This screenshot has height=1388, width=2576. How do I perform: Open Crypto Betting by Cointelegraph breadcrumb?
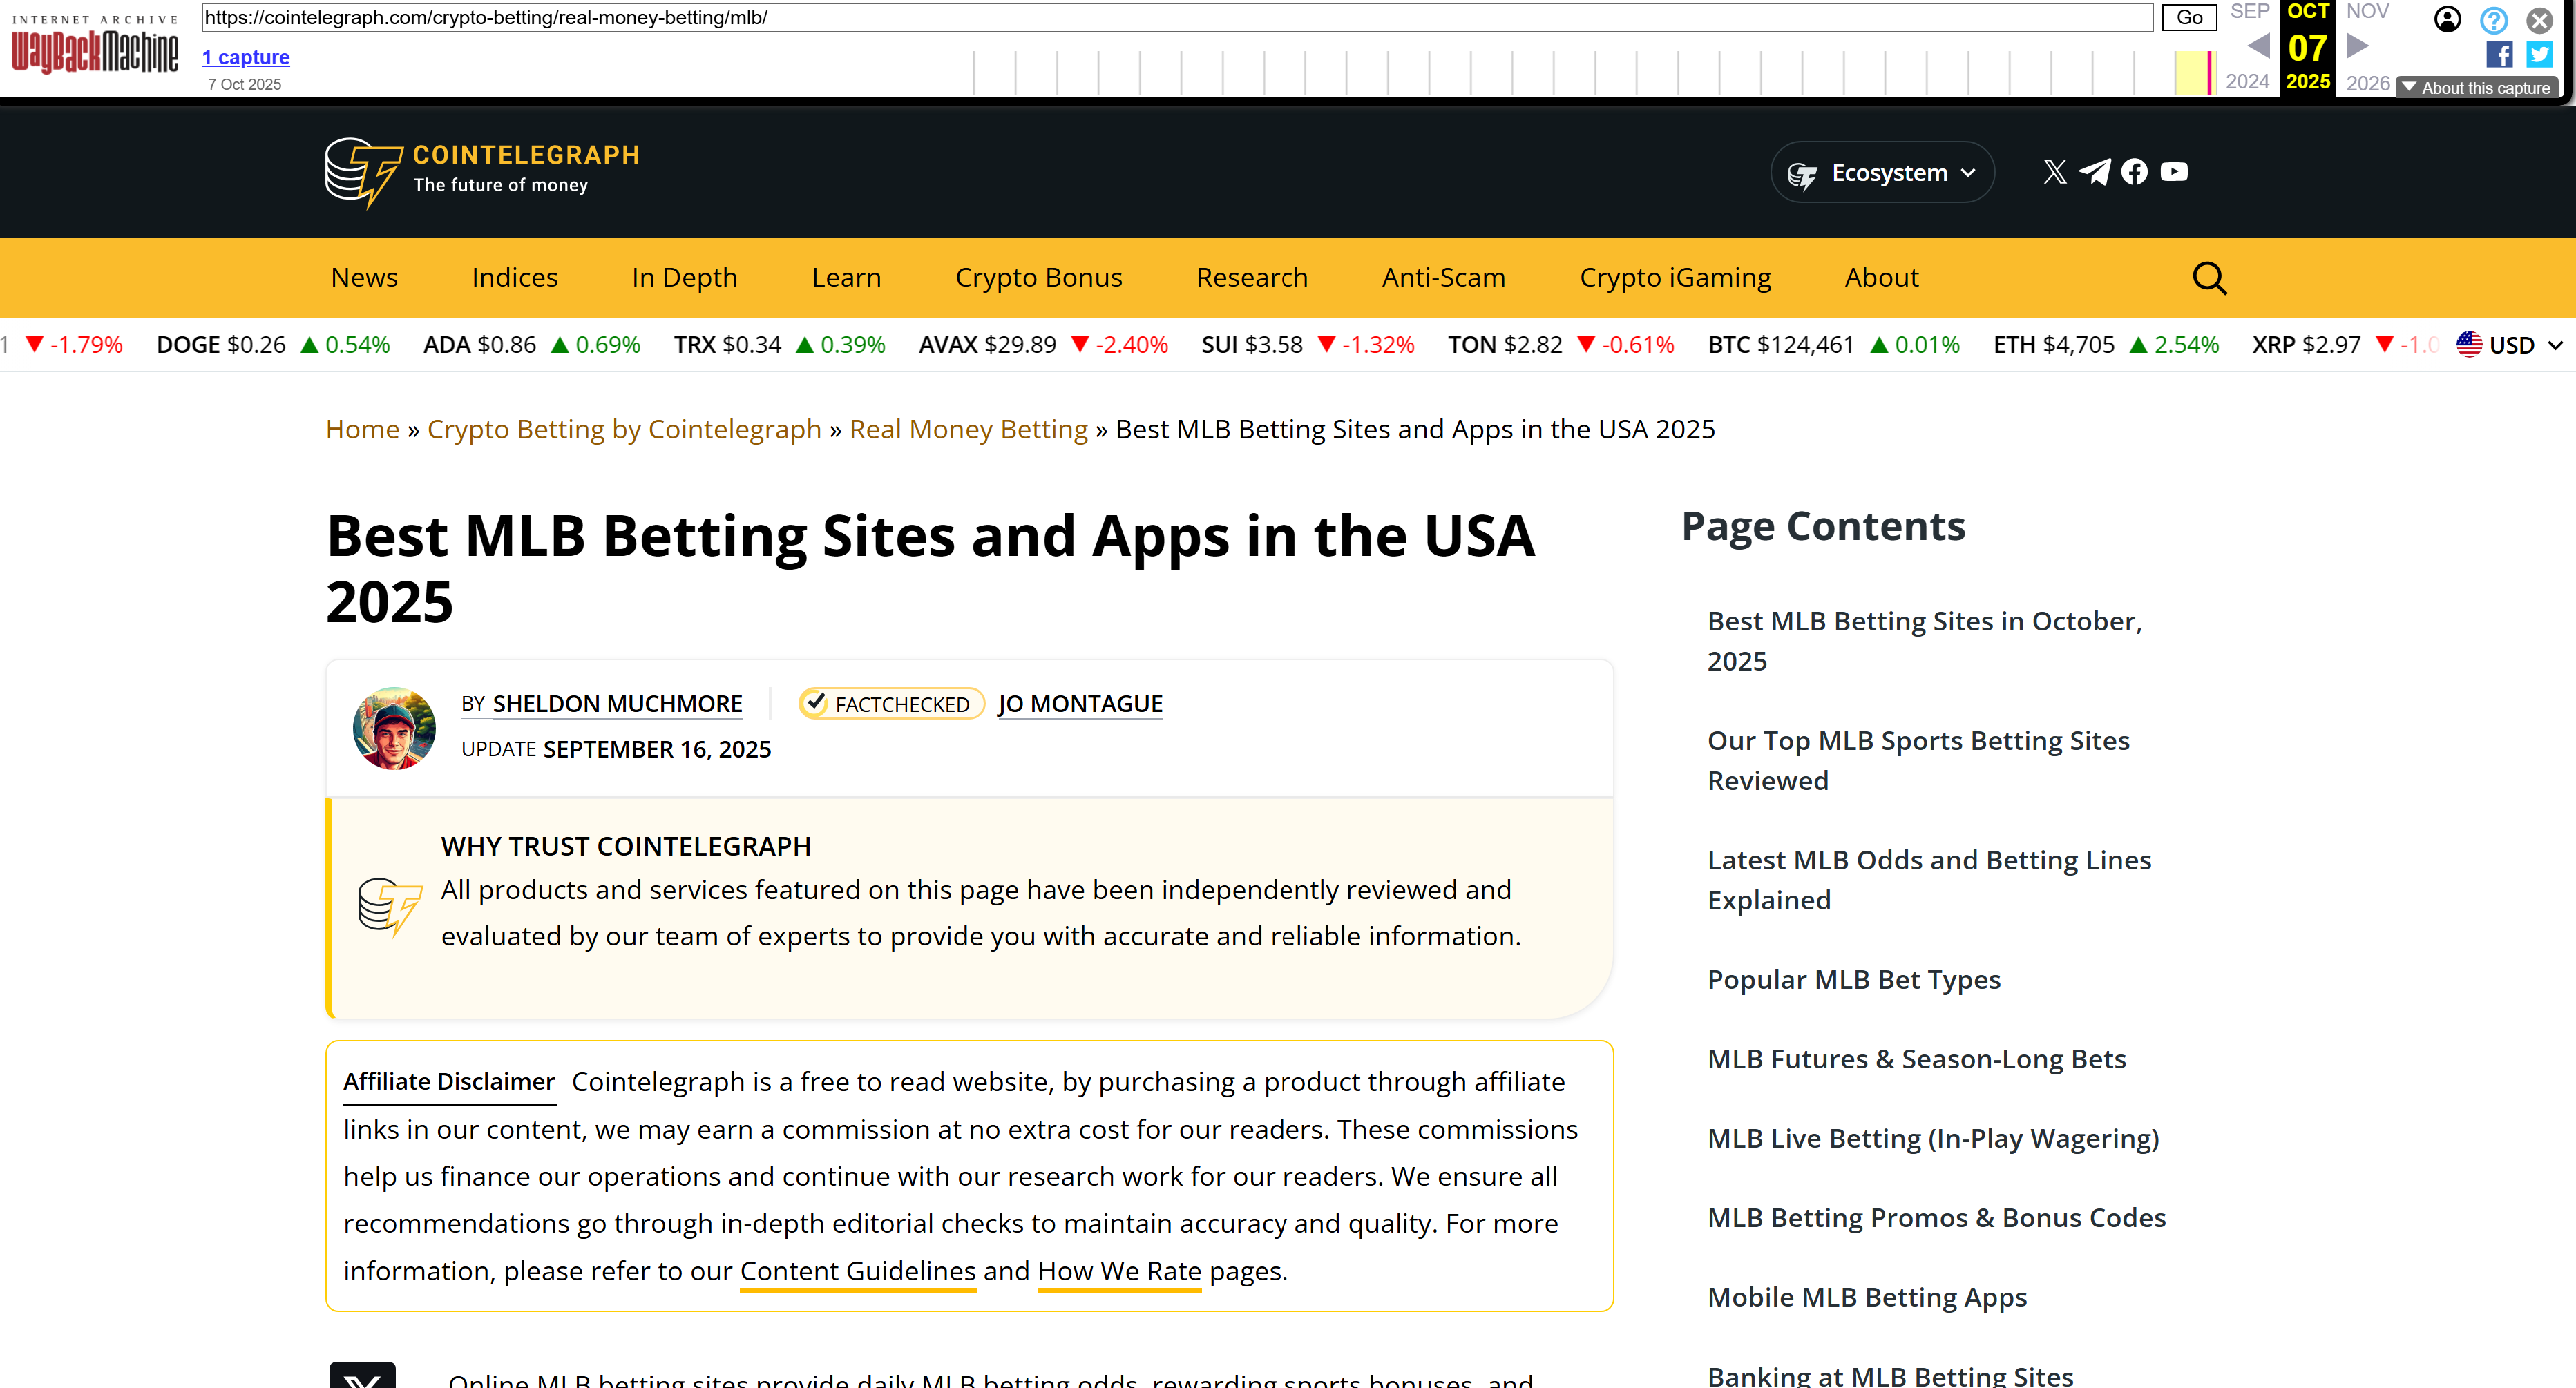pos(624,429)
